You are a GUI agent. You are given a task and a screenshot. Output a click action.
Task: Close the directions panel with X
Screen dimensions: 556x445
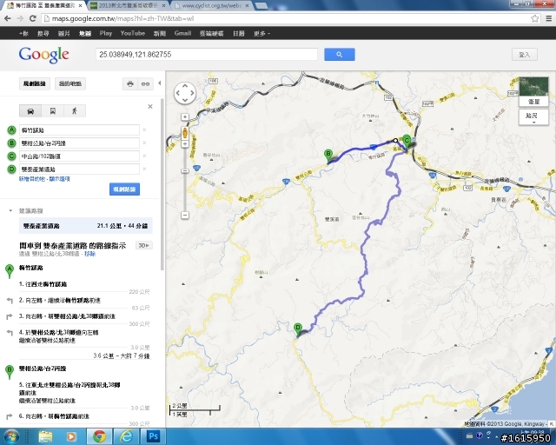pos(150,106)
